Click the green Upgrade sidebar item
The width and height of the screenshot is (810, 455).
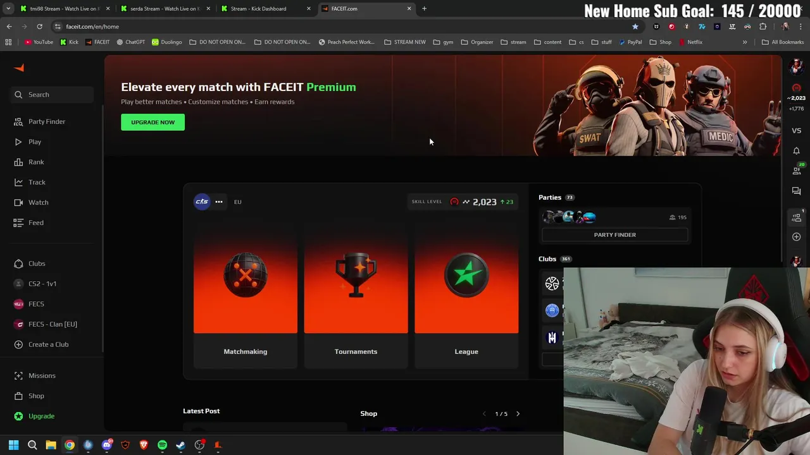click(x=34, y=416)
